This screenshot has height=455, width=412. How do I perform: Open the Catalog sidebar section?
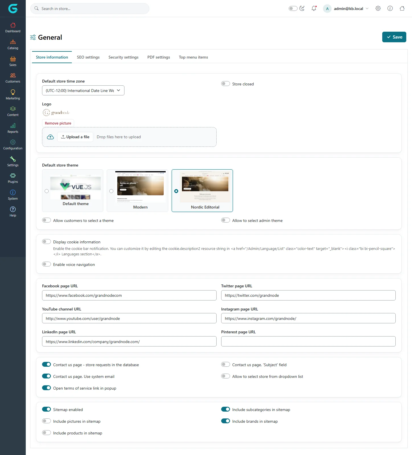coord(13,45)
